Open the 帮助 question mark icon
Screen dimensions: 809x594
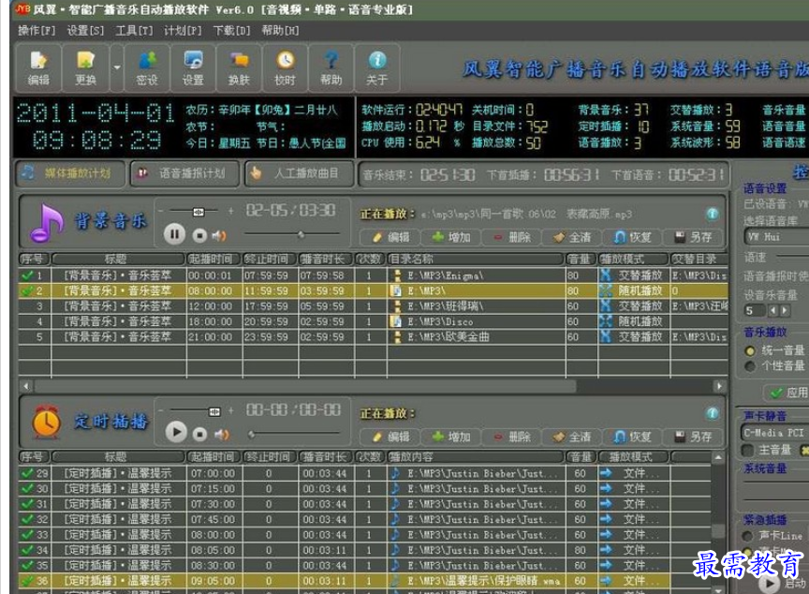(331, 67)
